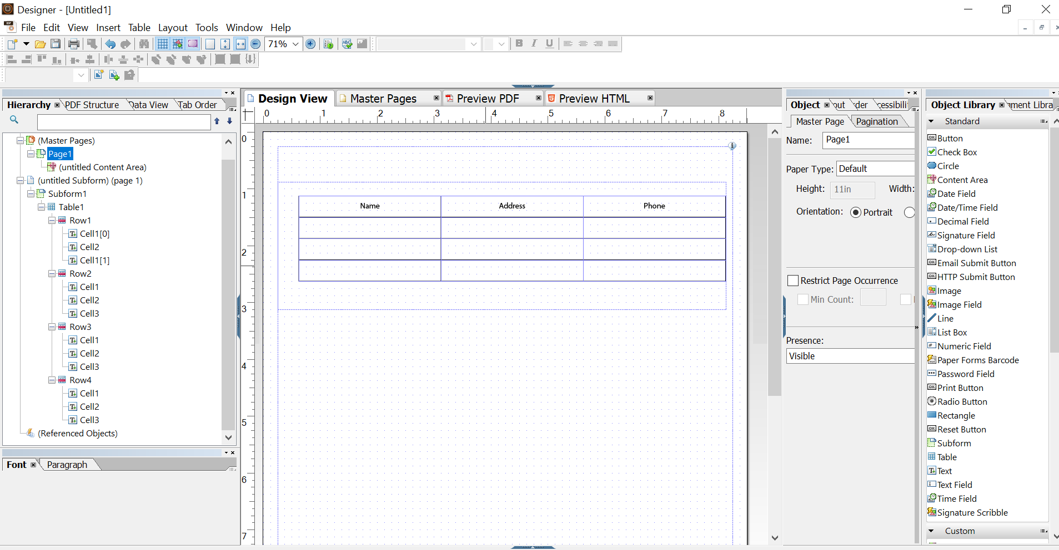
Task: Open the File menu
Action: (28, 27)
